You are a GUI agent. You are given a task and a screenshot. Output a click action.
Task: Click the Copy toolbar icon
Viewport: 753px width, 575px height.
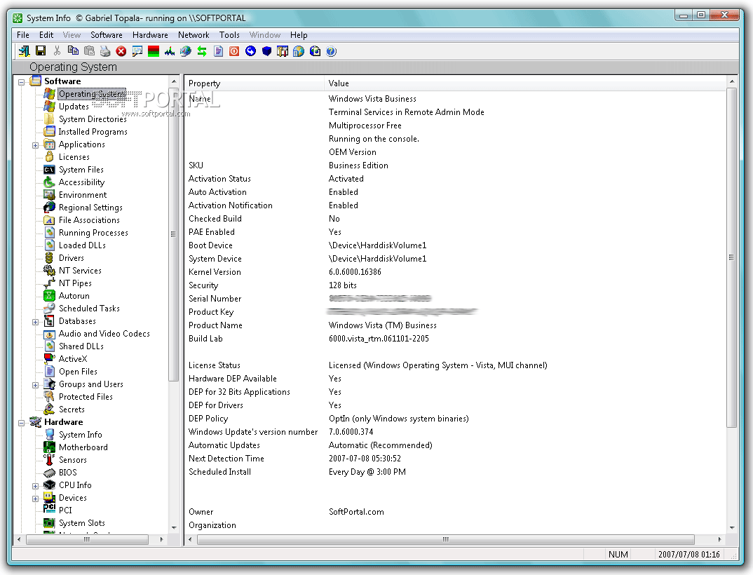pyautogui.click(x=73, y=51)
